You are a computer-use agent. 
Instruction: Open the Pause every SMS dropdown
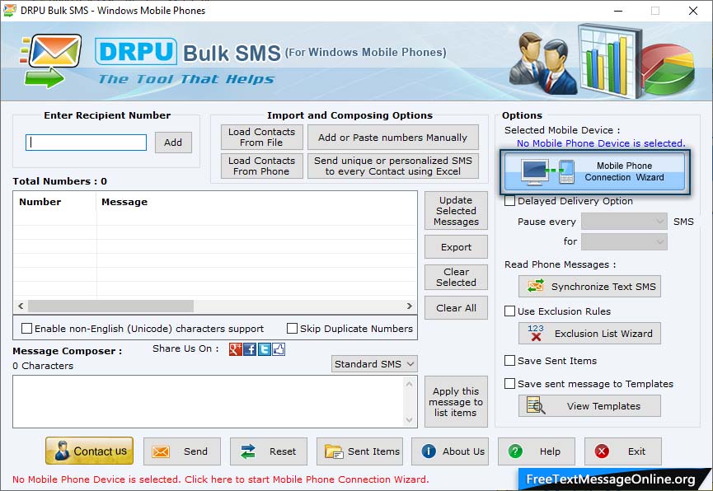click(624, 222)
